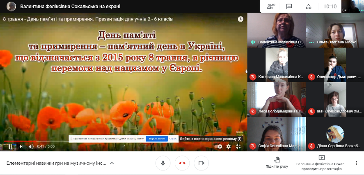Click muted mic icon for Леся Володимирівна

[x=253, y=112]
